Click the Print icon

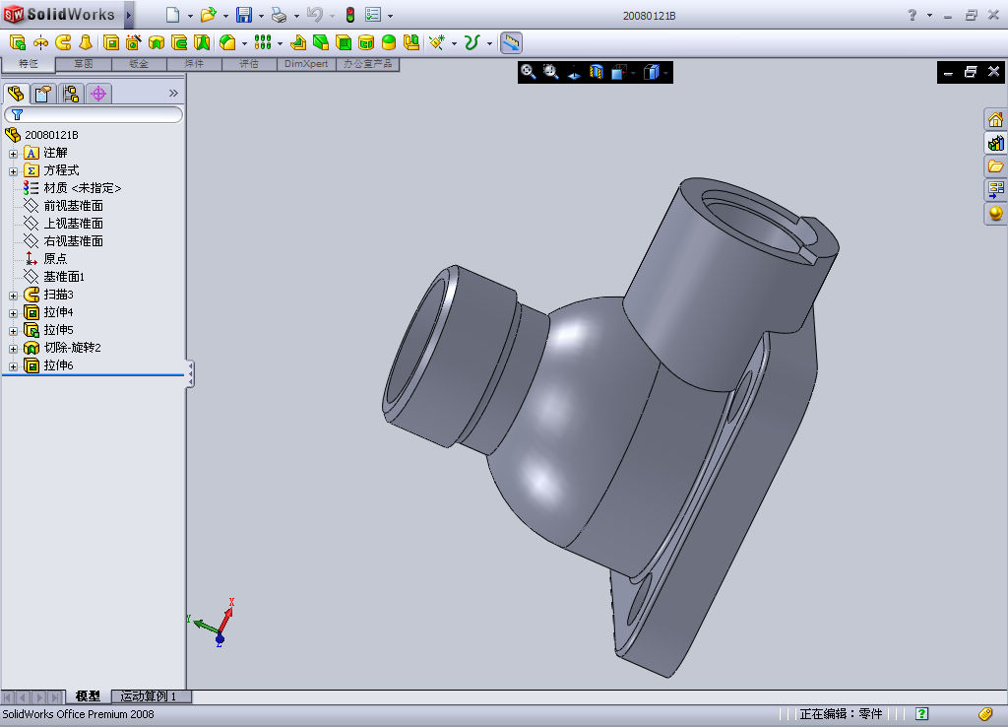(279, 14)
